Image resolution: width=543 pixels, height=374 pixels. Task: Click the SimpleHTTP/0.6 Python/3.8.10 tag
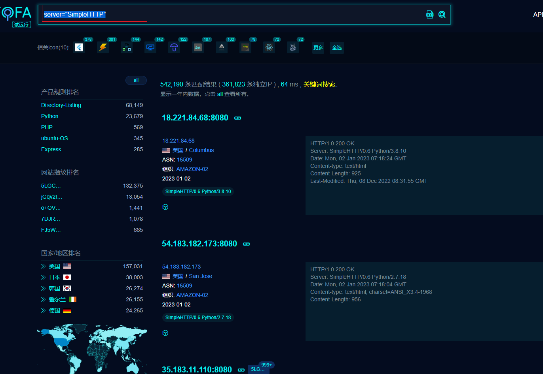point(198,192)
